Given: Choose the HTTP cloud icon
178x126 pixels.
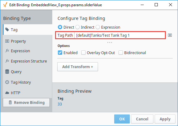Looking at the screenshot, I should click(x=7, y=93).
